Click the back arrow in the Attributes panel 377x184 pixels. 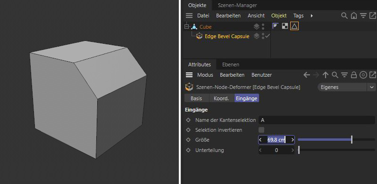pos(307,75)
